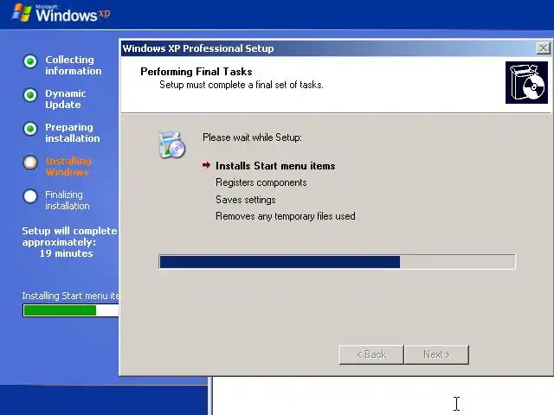The height and width of the screenshot is (415, 554).
Task: Click the setup box and CD header icon
Action: (x=526, y=83)
